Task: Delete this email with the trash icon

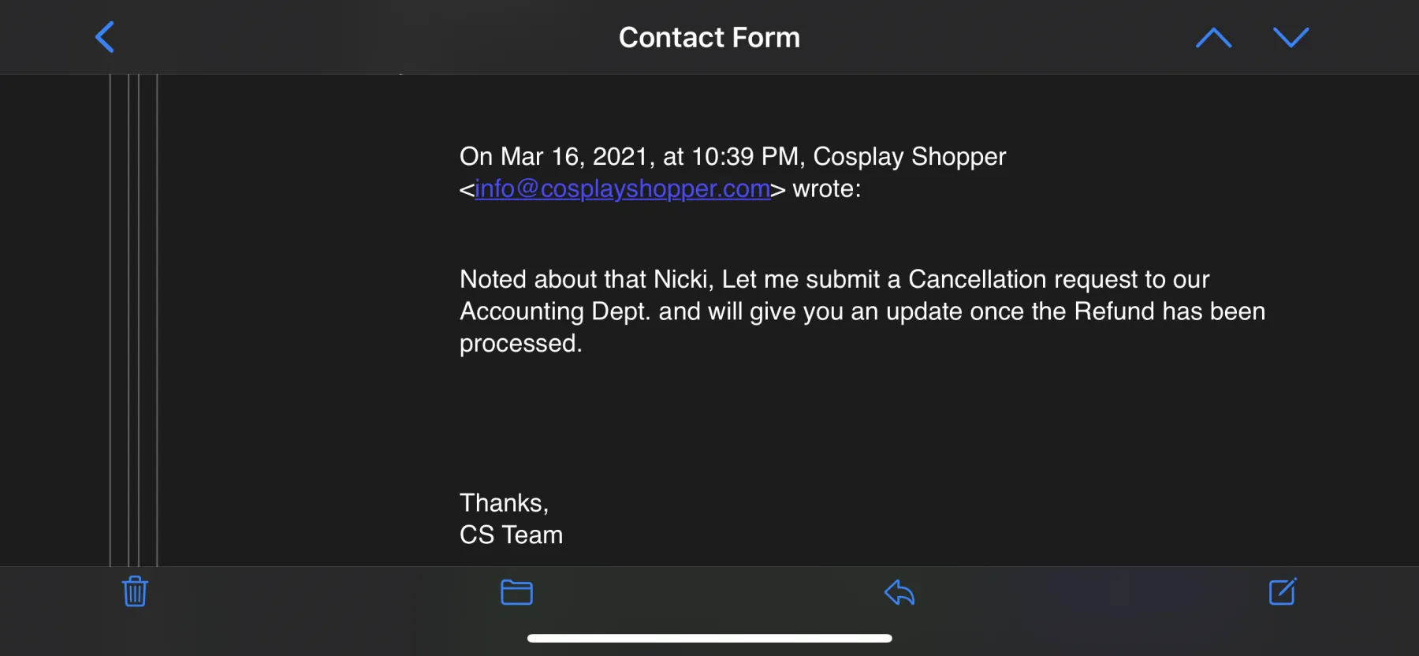Action: [135, 591]
